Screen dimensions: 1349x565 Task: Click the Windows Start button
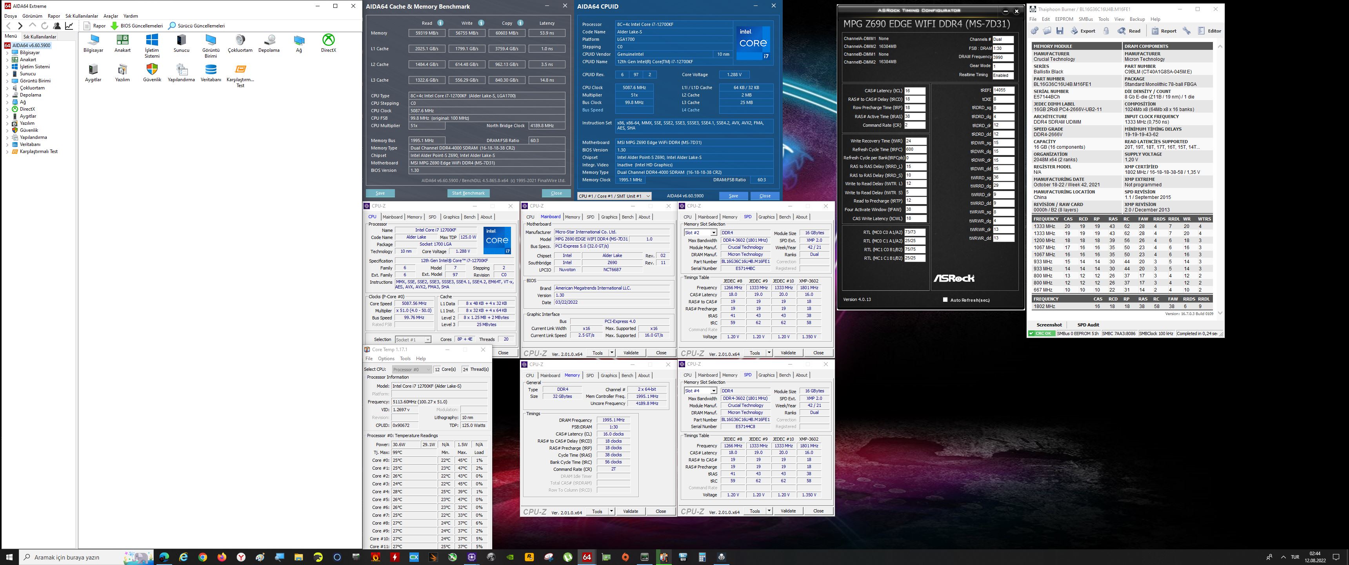(x=9, y=557)
